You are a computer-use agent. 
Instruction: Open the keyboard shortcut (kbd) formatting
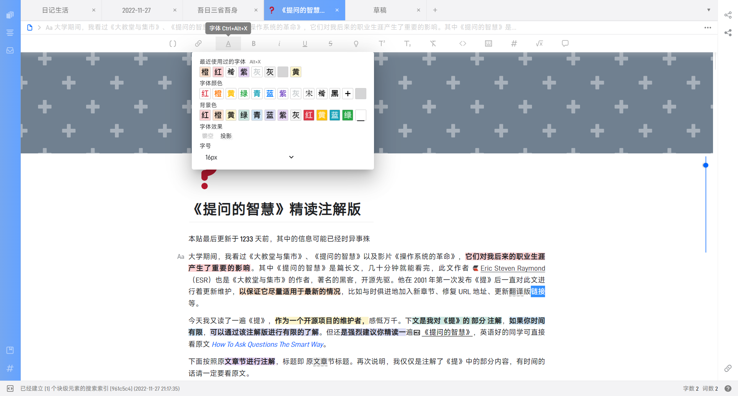click(488, 43)
